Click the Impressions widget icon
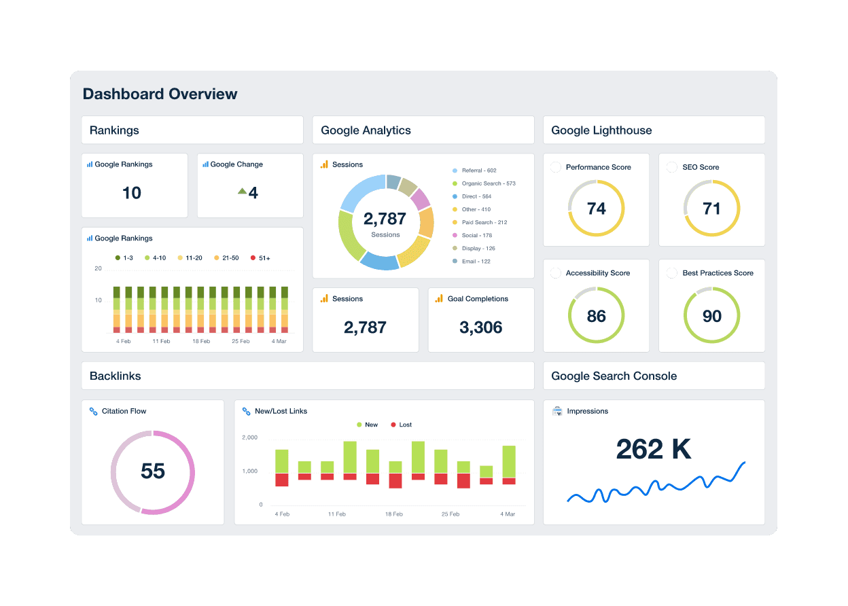 557,411
